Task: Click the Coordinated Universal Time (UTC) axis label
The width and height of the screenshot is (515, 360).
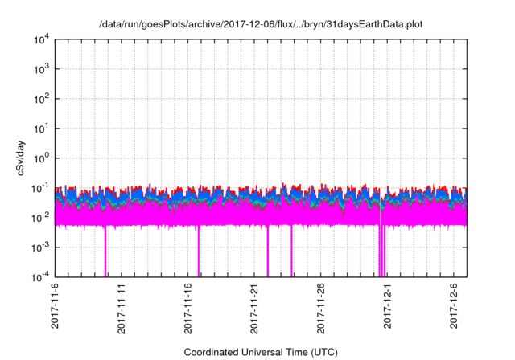Action: (x=261, y=352)
